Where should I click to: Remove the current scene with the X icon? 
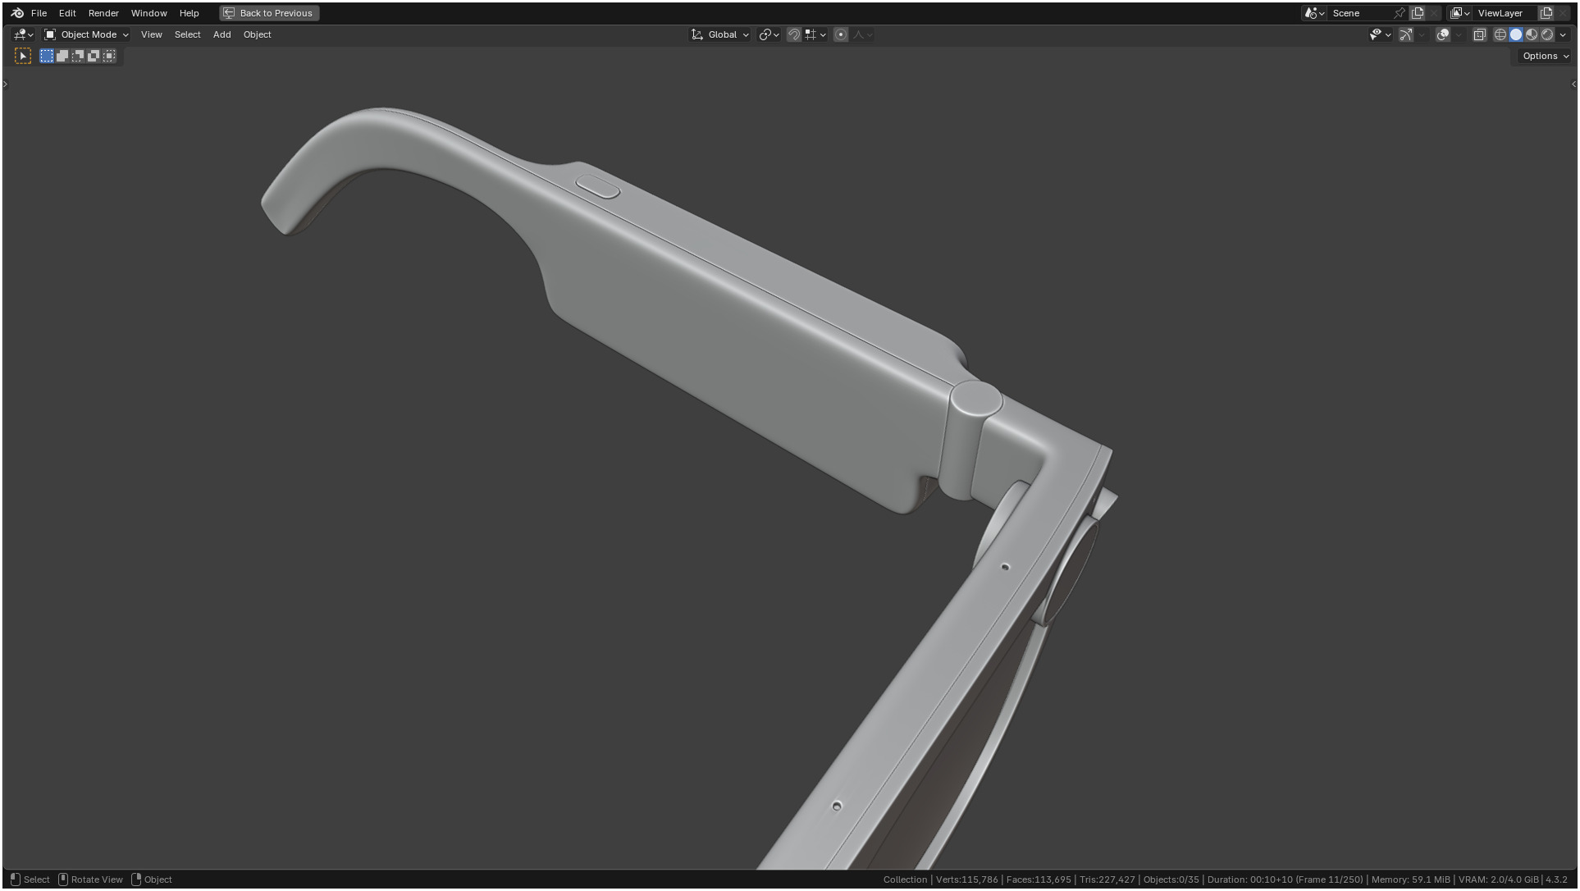point(1434,13)
